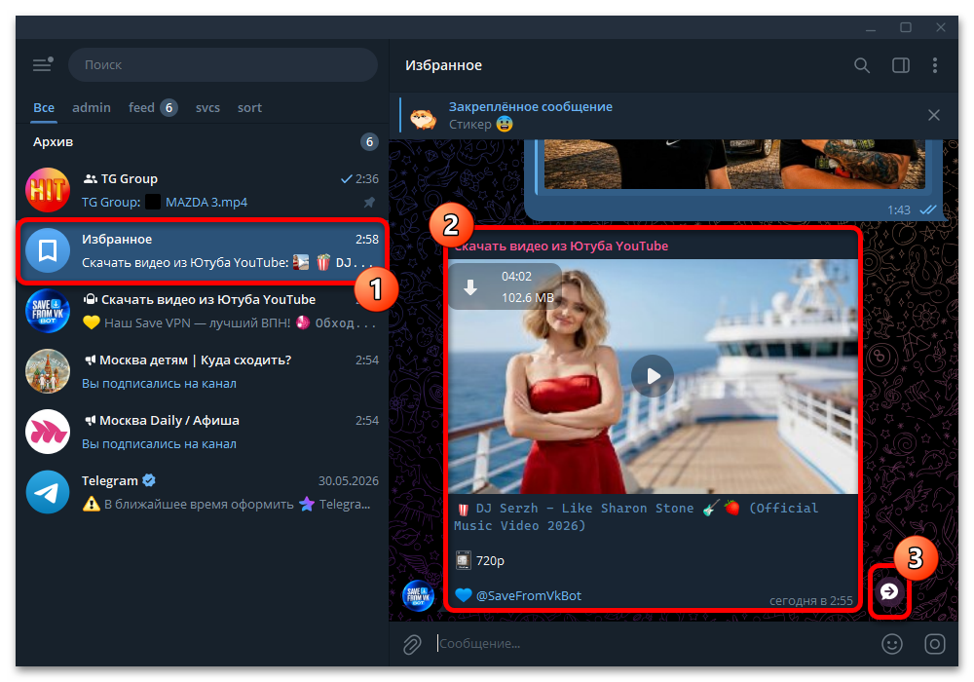Click the pinned sticker thumbnail
974x682 pixels.
coord(424,117)
